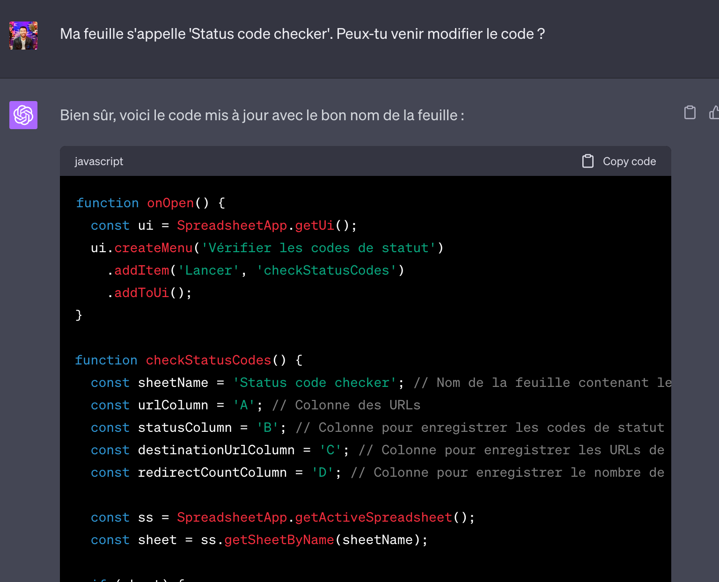Click the urlColumn variable name

[x=173, y=405]
